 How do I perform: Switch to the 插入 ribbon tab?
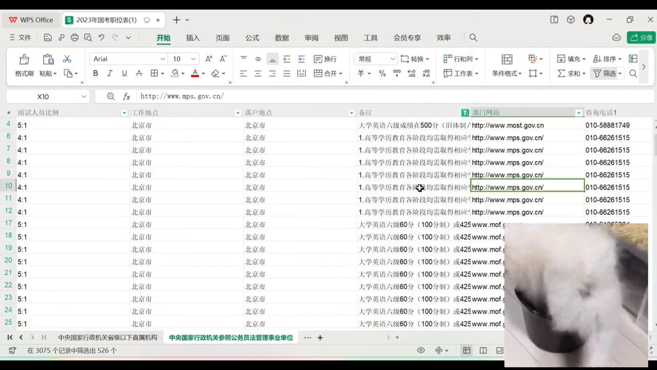pyautogui.click(x=193, y=38)
